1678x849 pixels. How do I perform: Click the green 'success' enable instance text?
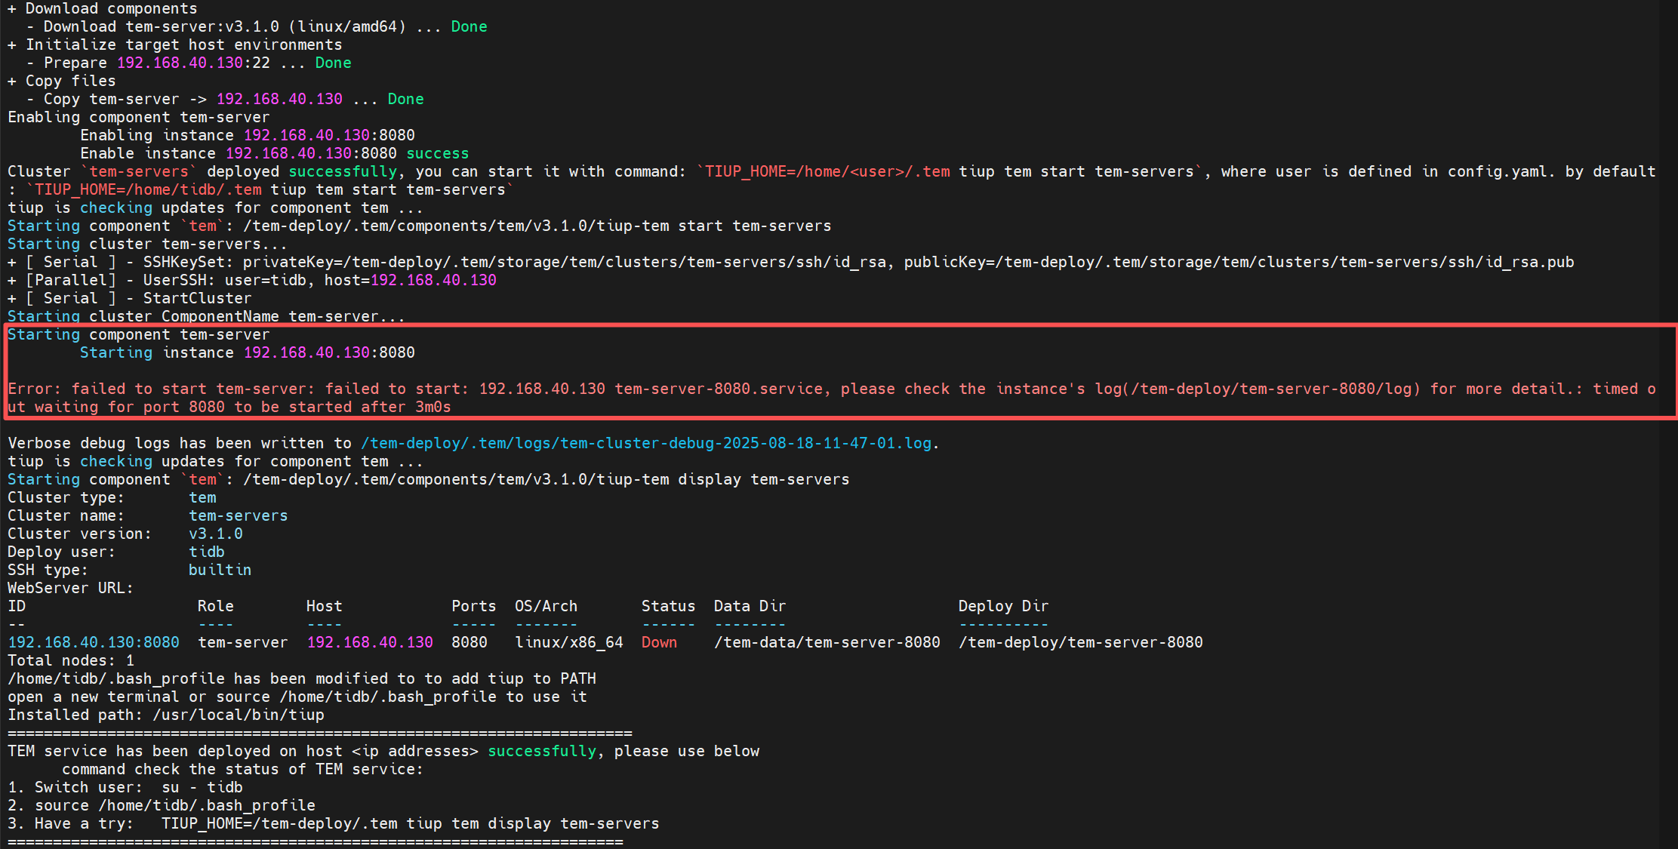click(437, 153)
